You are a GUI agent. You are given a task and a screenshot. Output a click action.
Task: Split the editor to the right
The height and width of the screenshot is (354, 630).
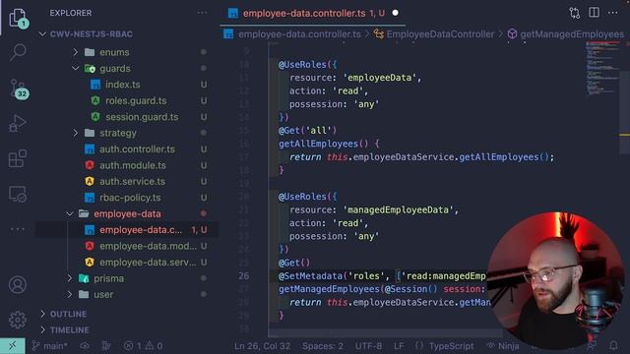[594, 13]
